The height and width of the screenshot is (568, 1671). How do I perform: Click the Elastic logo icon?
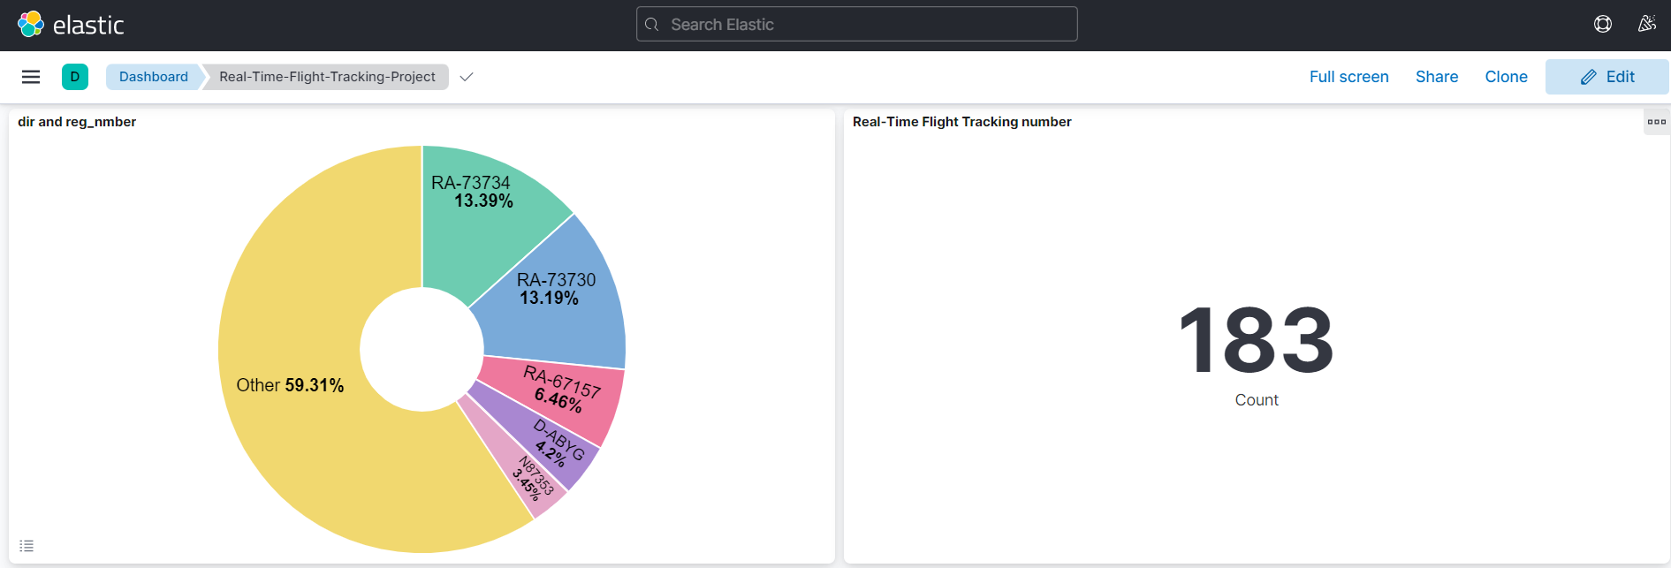[31, 24]
